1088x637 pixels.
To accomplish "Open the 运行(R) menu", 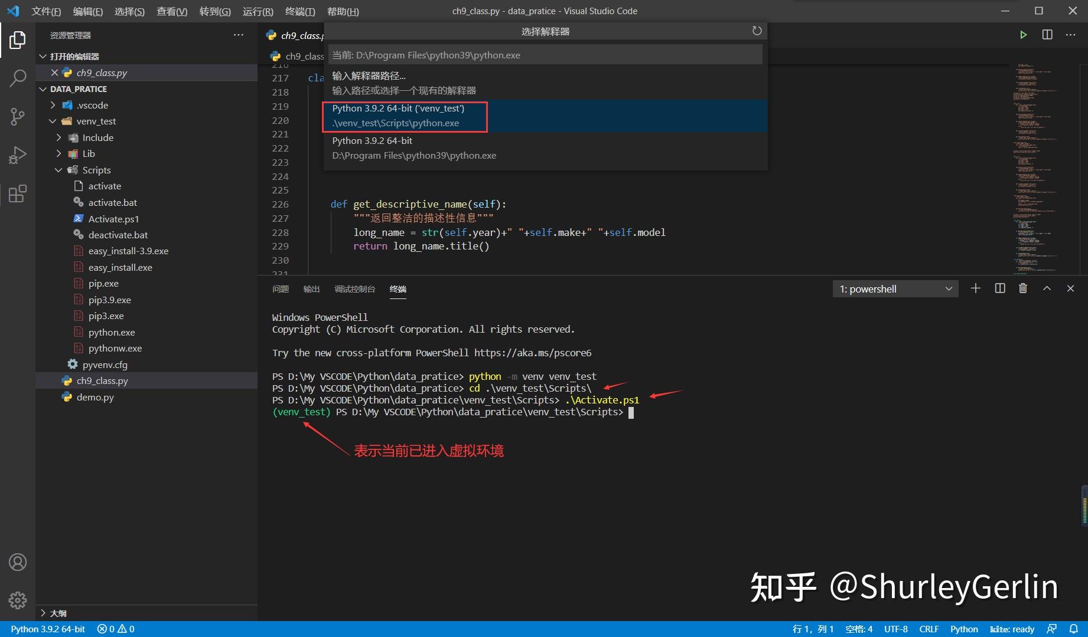I will coord(258,11).
